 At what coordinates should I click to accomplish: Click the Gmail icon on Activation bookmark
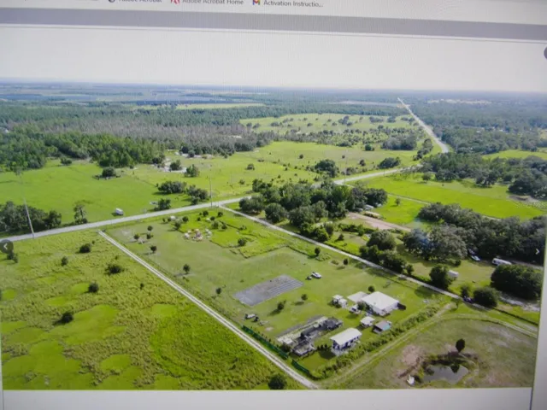pyautogui.click(x=256, y=3)
